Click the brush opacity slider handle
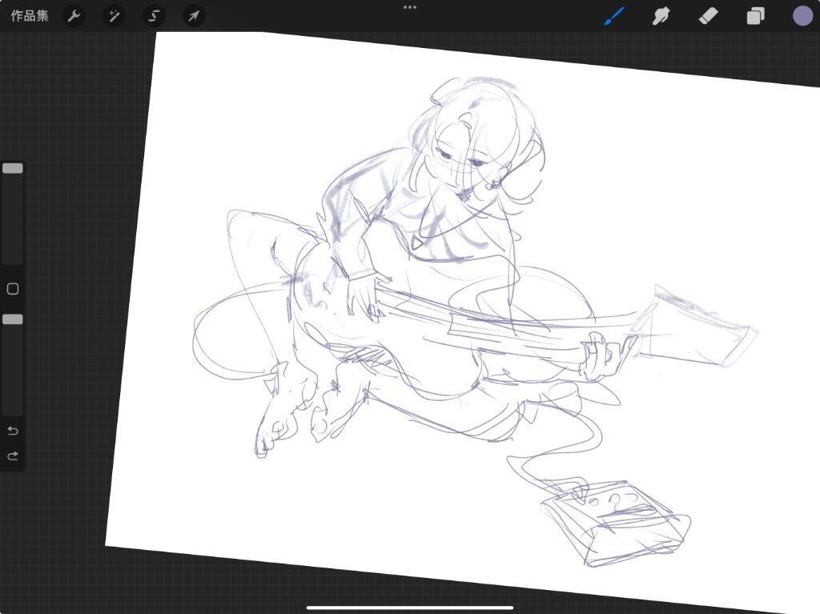This screenshot has width=820, height=614. [x=13, y=319]
